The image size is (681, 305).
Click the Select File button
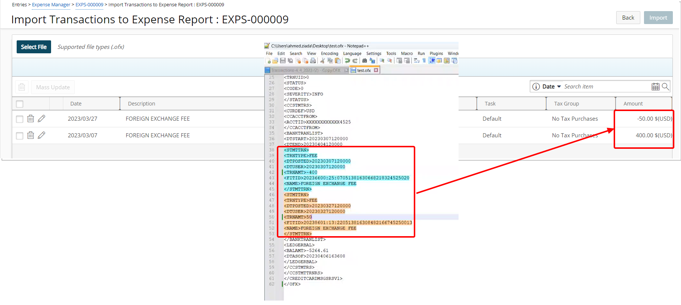(x=34, y=47)
